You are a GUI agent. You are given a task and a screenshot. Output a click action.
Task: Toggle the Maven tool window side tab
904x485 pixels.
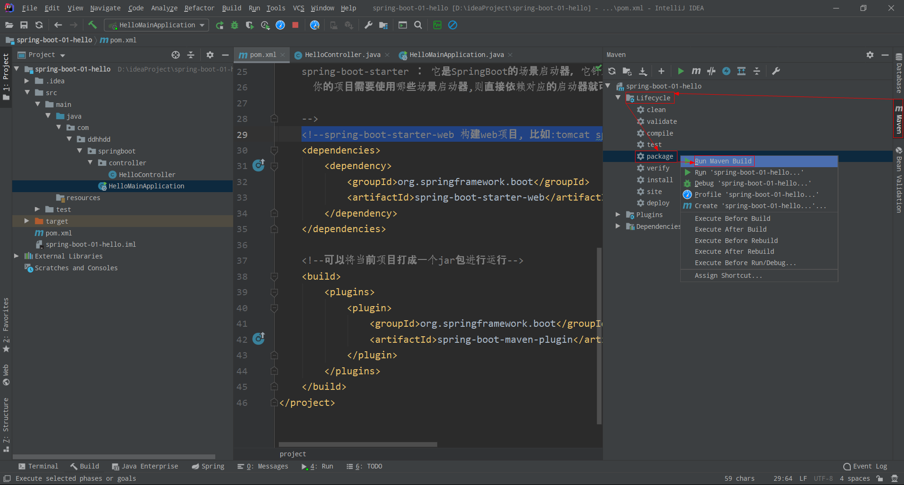click(x=898, y=119)
